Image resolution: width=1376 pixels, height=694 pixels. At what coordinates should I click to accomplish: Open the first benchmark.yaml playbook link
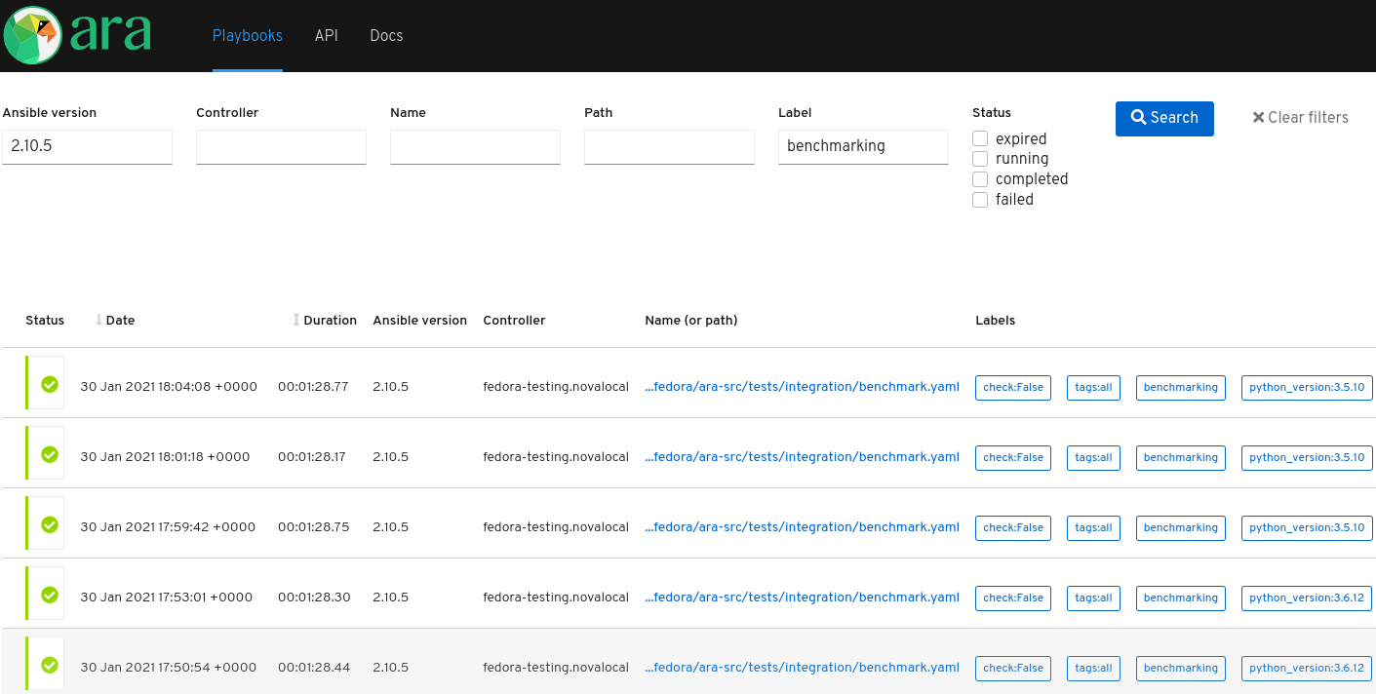(x=802, y=386)
